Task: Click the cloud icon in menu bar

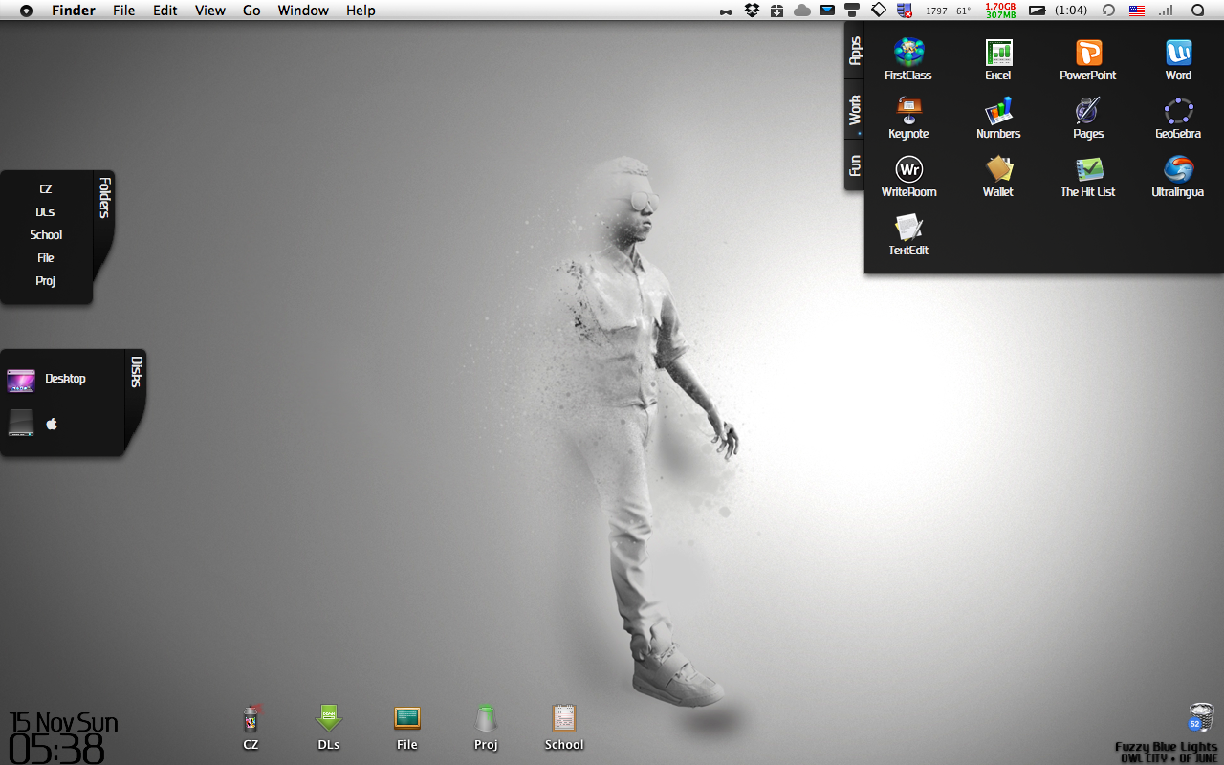Action: (x=802, y=11)
